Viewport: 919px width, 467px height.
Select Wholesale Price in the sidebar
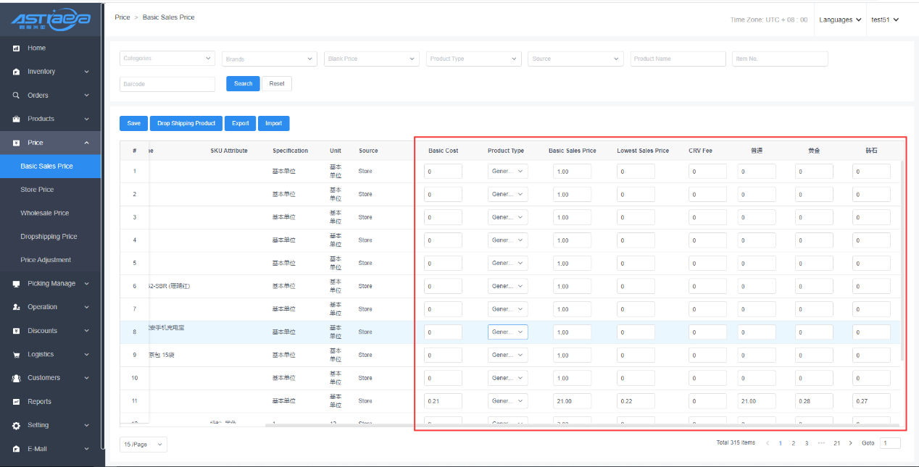coord(45,213)
